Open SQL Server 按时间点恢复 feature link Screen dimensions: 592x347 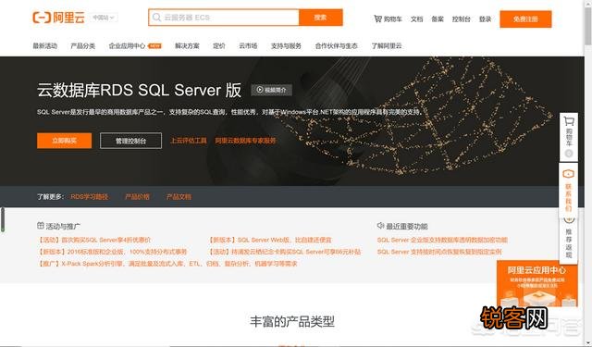click(439, 252)
